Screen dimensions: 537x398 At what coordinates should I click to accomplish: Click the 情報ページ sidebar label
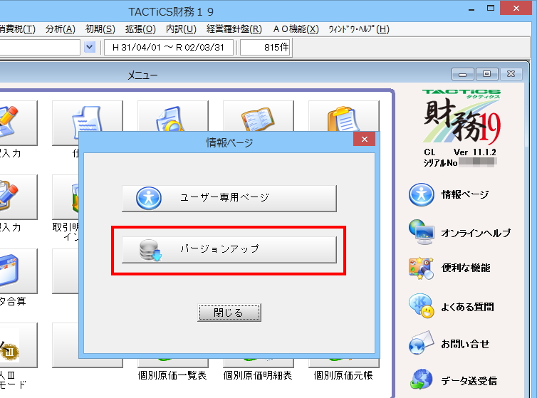pyautogui.click(x=465, y=194)
